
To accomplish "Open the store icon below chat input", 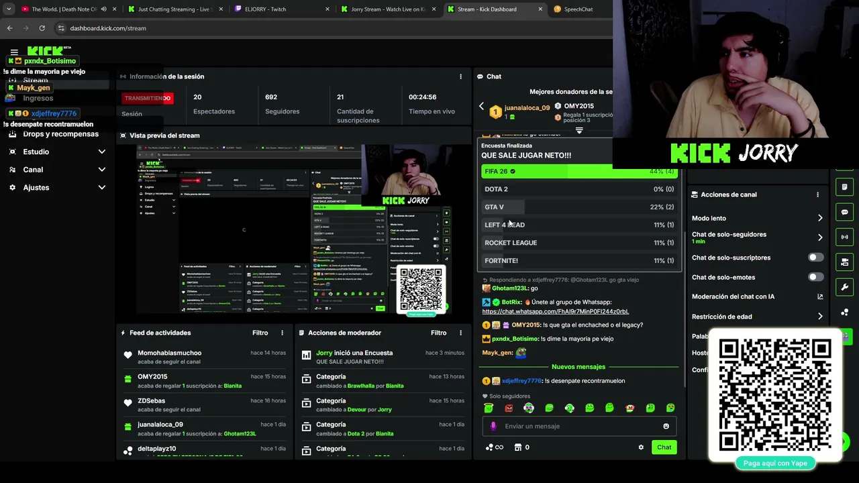I will tap(518, 447).
